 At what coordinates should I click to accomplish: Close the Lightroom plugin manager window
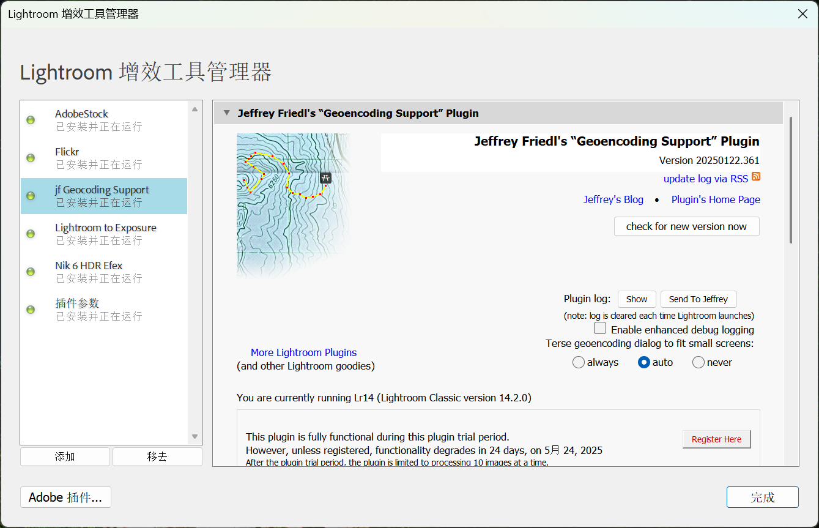click(x=802, y=13)
